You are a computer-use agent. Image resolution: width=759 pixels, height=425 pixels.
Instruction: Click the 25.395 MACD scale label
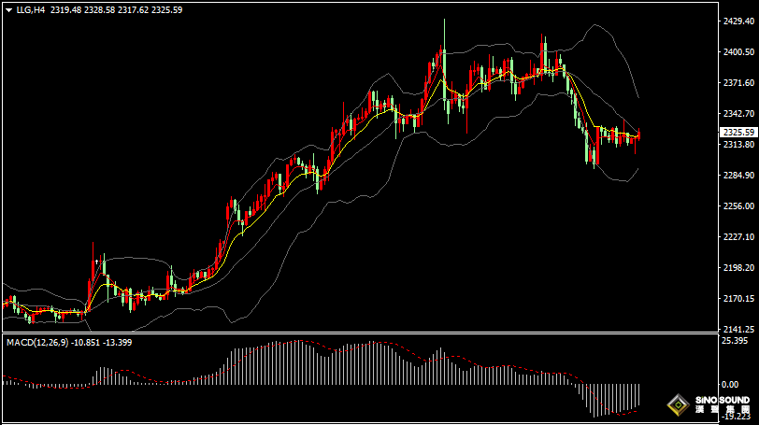click(x=735, y=341)
